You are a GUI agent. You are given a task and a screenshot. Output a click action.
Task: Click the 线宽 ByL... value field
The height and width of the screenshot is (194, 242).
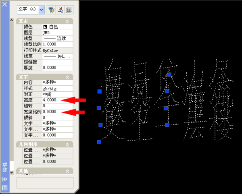(57, 56)
